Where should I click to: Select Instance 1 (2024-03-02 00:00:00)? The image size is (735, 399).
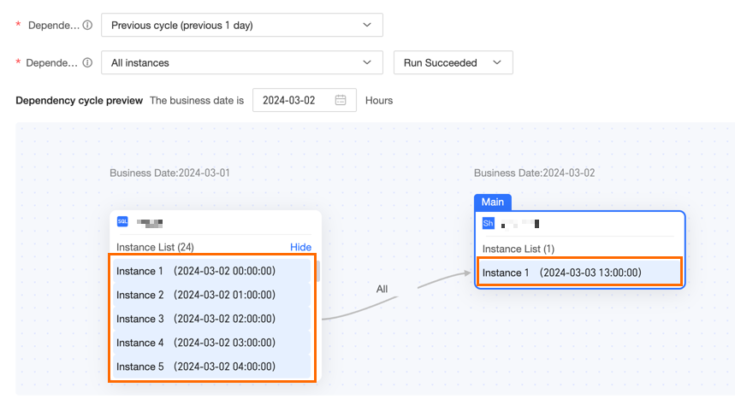pyautogui.click(x=211, y=271)
